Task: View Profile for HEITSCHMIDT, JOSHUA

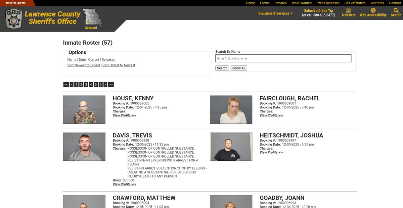Action: point(271,152)
